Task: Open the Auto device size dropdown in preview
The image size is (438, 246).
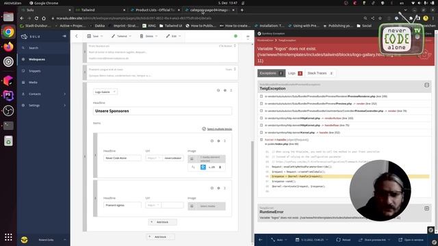Action: pyautogui.click(x=279, y=240)
